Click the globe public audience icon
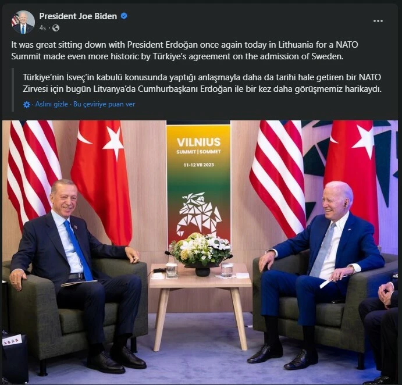 pos(56,28)
